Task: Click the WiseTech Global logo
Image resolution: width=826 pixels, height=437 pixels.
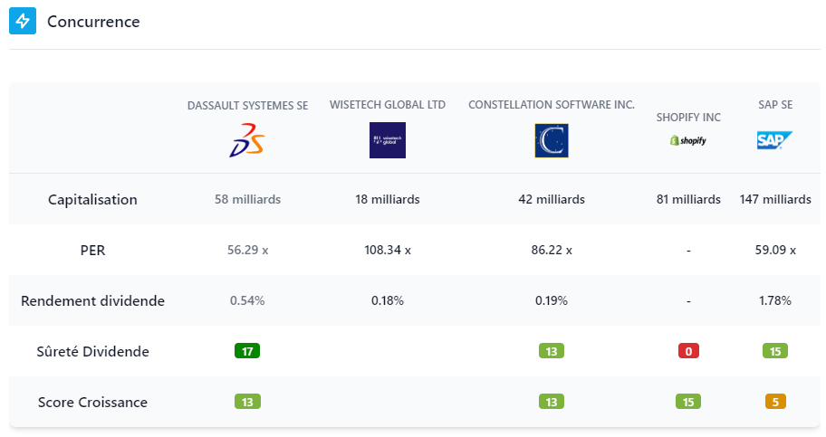Action: tap(388, 140)
